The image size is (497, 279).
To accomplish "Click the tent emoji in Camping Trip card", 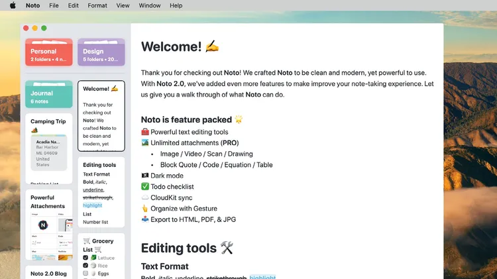I will 34,130.
